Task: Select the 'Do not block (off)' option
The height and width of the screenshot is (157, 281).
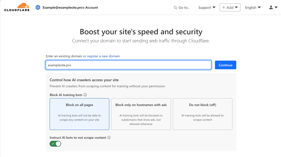Action: (203, 114)
